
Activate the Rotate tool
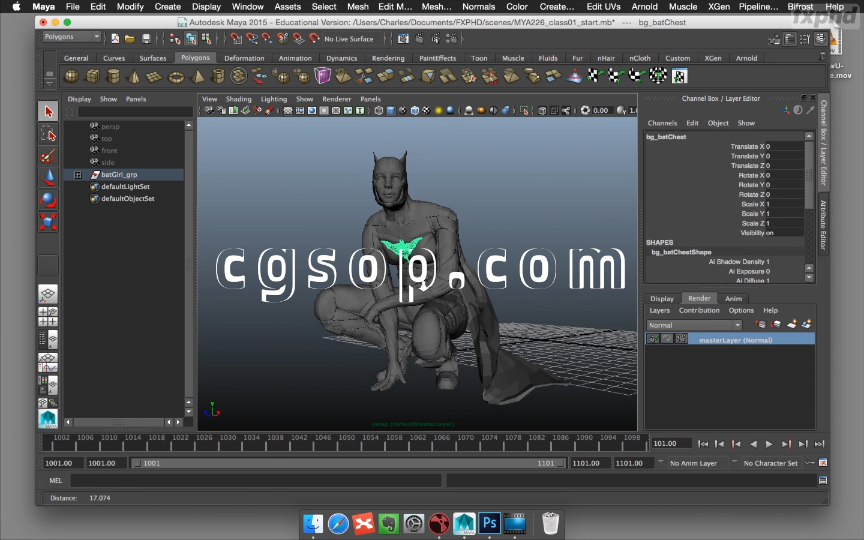click(x=48, y=200)
